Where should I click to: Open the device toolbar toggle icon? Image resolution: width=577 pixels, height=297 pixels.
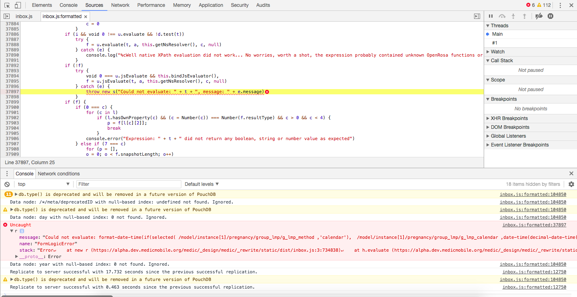point(16,5)
